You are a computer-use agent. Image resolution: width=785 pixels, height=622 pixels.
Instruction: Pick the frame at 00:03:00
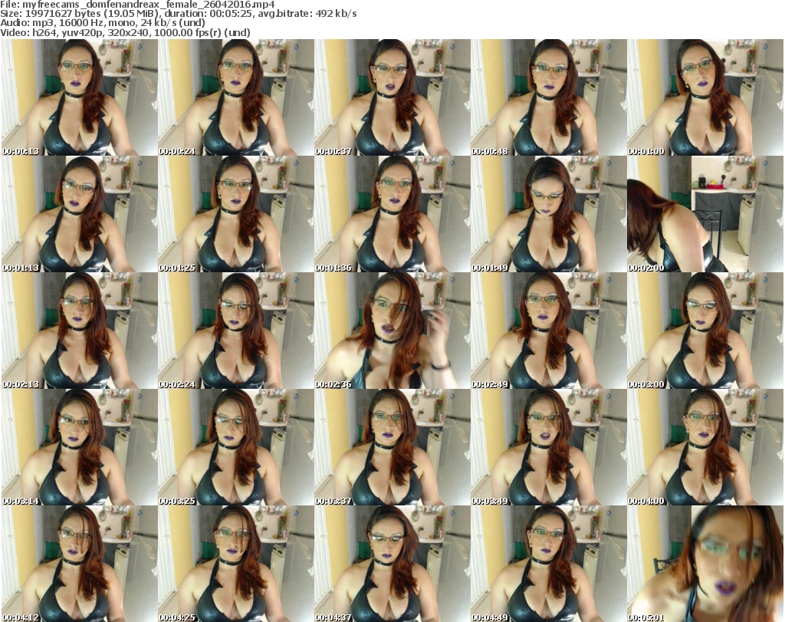pyautogui.click(x=705, y=331)
